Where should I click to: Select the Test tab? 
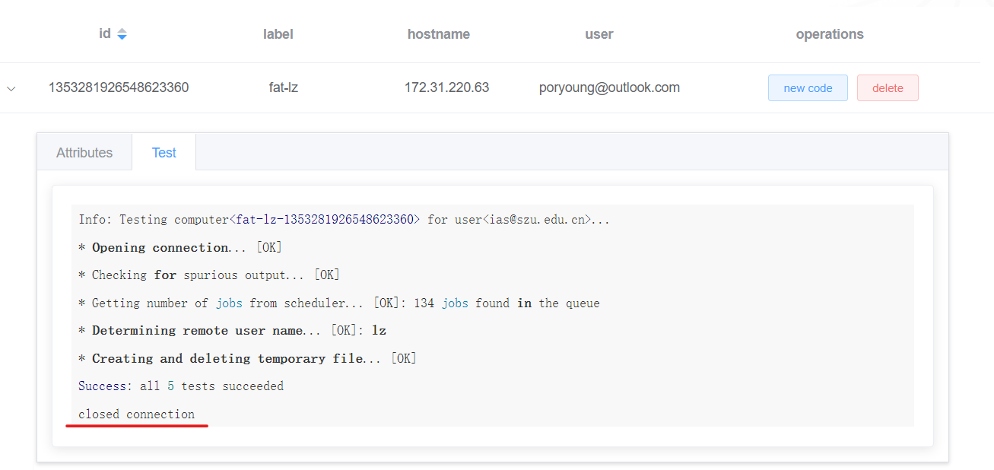164,152
